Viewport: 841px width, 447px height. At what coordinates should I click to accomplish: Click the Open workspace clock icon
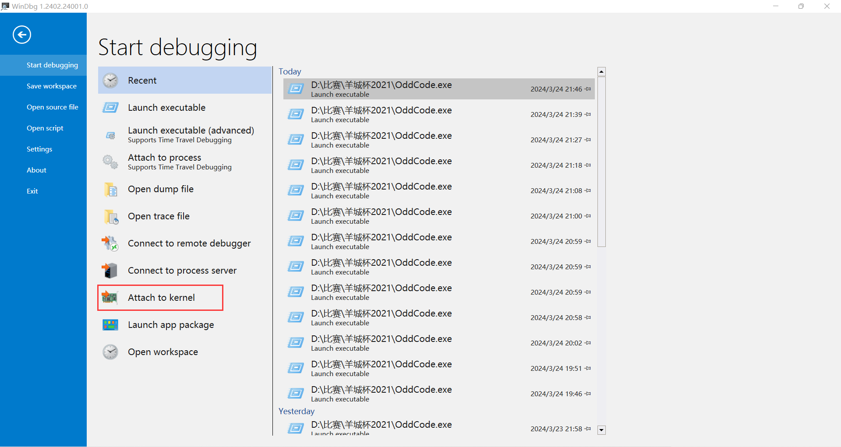click(x=110, y=352)
